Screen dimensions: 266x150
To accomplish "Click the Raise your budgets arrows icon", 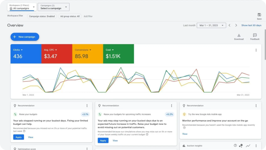I will (15, 115).
